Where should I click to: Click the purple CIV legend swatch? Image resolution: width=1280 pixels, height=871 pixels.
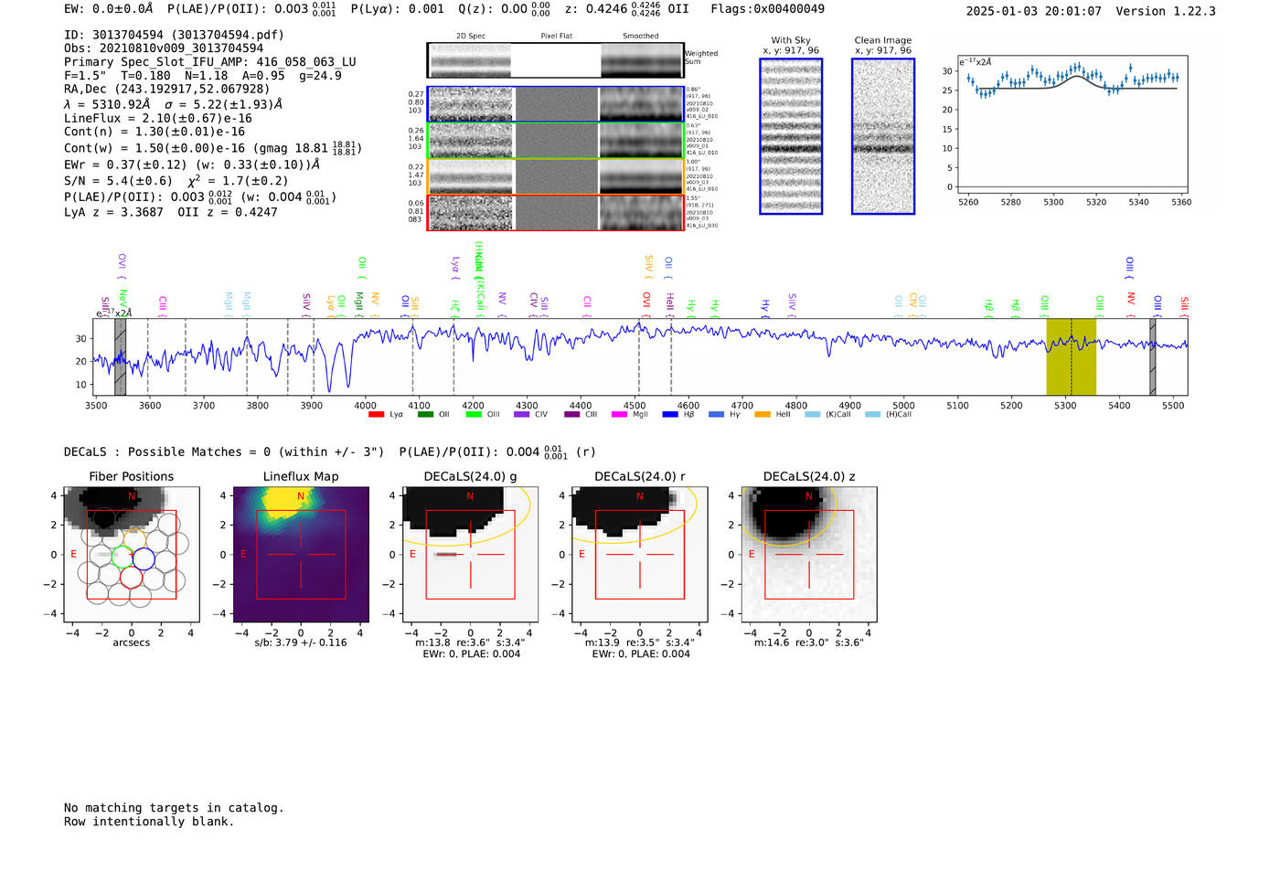[x=522, y=415]
